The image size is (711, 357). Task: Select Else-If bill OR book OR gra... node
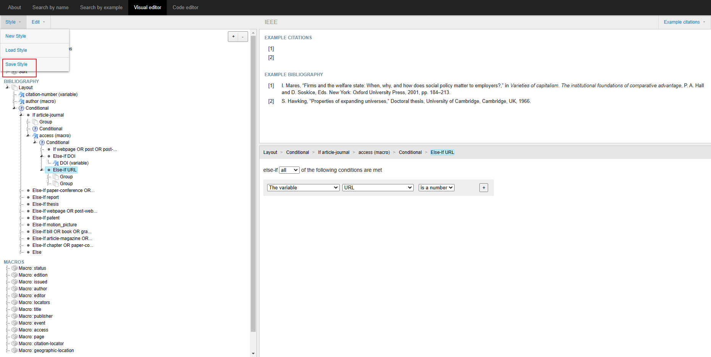click(62, 232)
